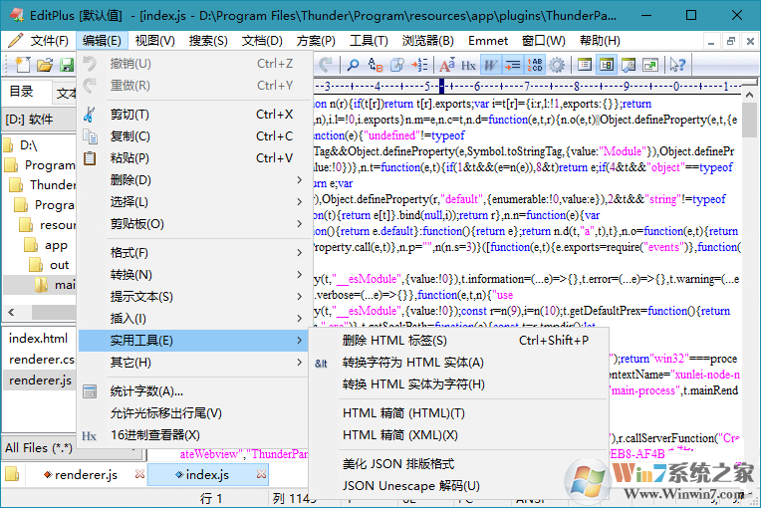Open the 工具(T) menu
Screen dimensions: 761x508
[369, 41]
